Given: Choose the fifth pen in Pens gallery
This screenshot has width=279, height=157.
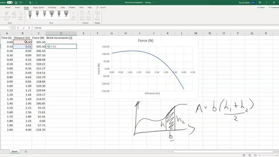Looking at the screenshot, I should click(59, 14).
